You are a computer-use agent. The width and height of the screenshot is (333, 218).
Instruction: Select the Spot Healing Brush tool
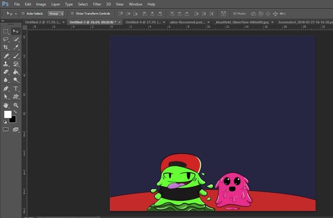(x=6, y=56)
